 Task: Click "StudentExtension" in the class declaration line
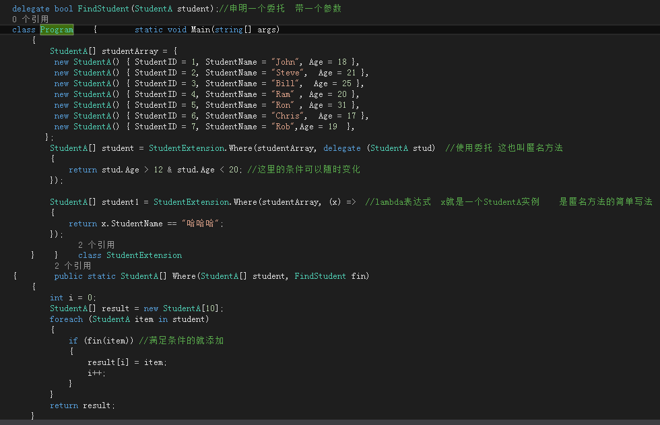[x=144, y=255]
